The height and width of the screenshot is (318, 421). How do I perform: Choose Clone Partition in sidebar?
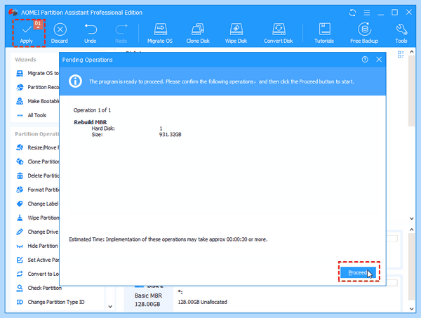pyautogui.click(x=38, y=161)
